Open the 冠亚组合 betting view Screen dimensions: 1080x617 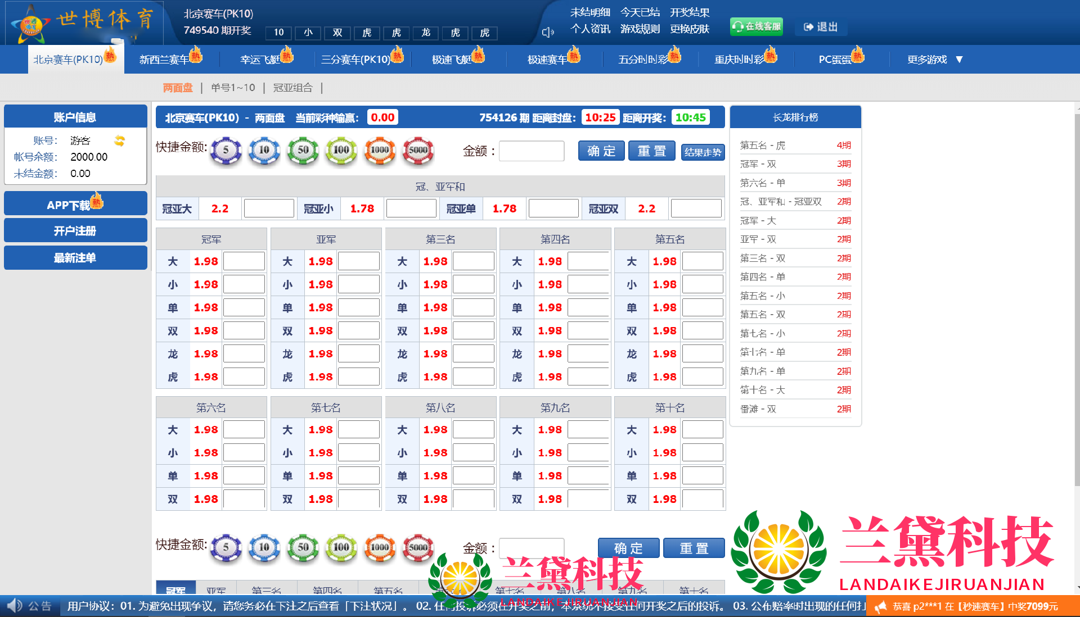point(294,88)
